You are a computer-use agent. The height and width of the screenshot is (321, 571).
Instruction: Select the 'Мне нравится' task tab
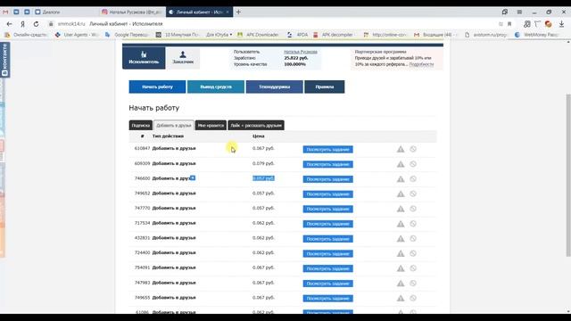pyautogui.click(x=211, y=126)
